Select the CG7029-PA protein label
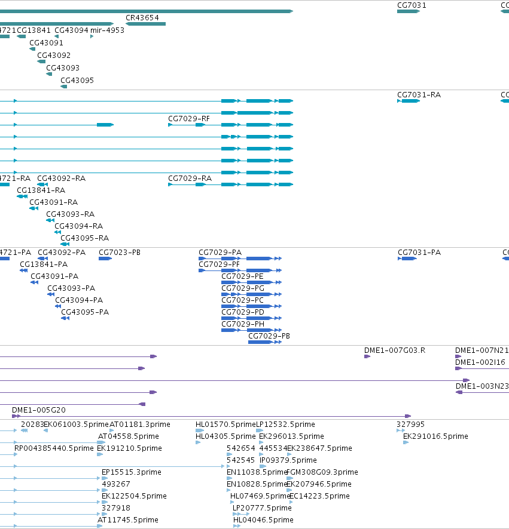Viewport: 509px width, 529px height. pos(220,253)
